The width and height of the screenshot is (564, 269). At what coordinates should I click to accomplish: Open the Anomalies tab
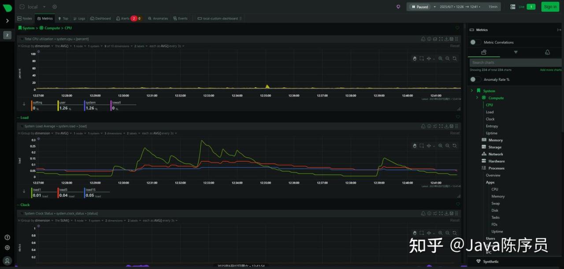tap(158, 18)
